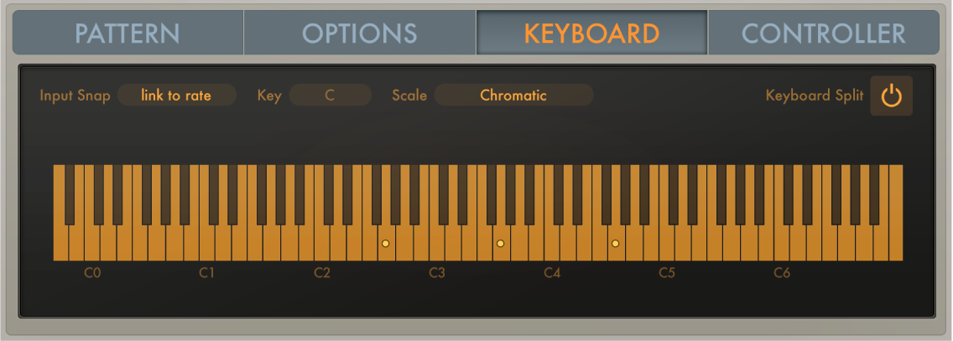This screenshot has width=953, height=341.
Task: Open the Scale 'Chromatic' menu
Action: click(x=513, y=96)
